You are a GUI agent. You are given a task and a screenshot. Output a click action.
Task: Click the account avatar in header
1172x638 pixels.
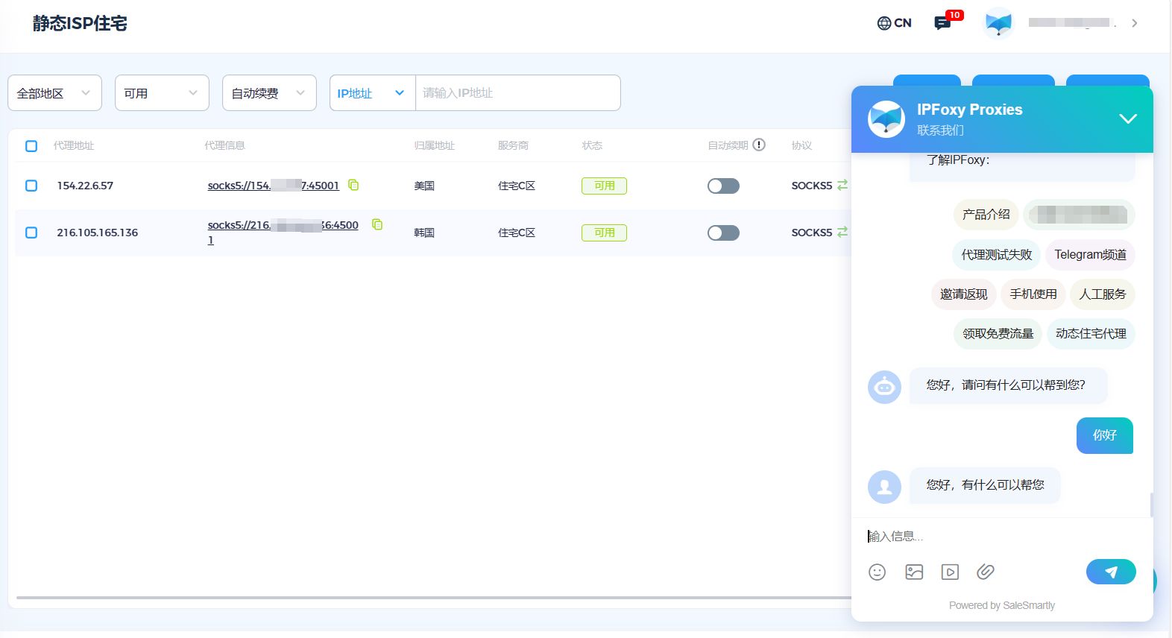click(998, 23)
